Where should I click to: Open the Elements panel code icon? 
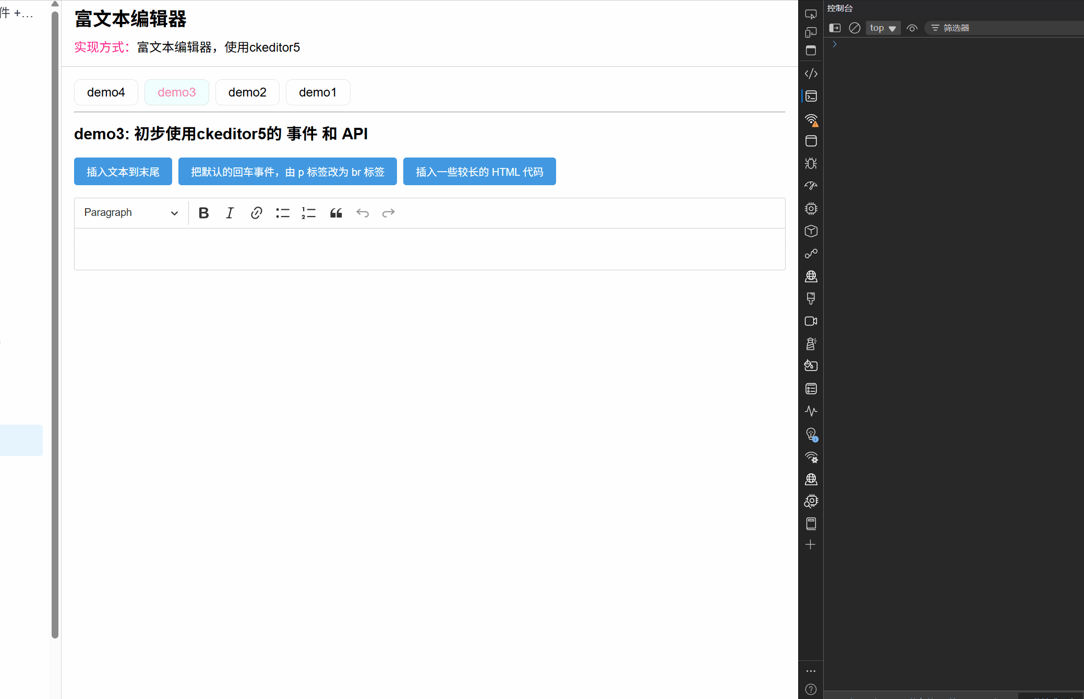point(811,74)
